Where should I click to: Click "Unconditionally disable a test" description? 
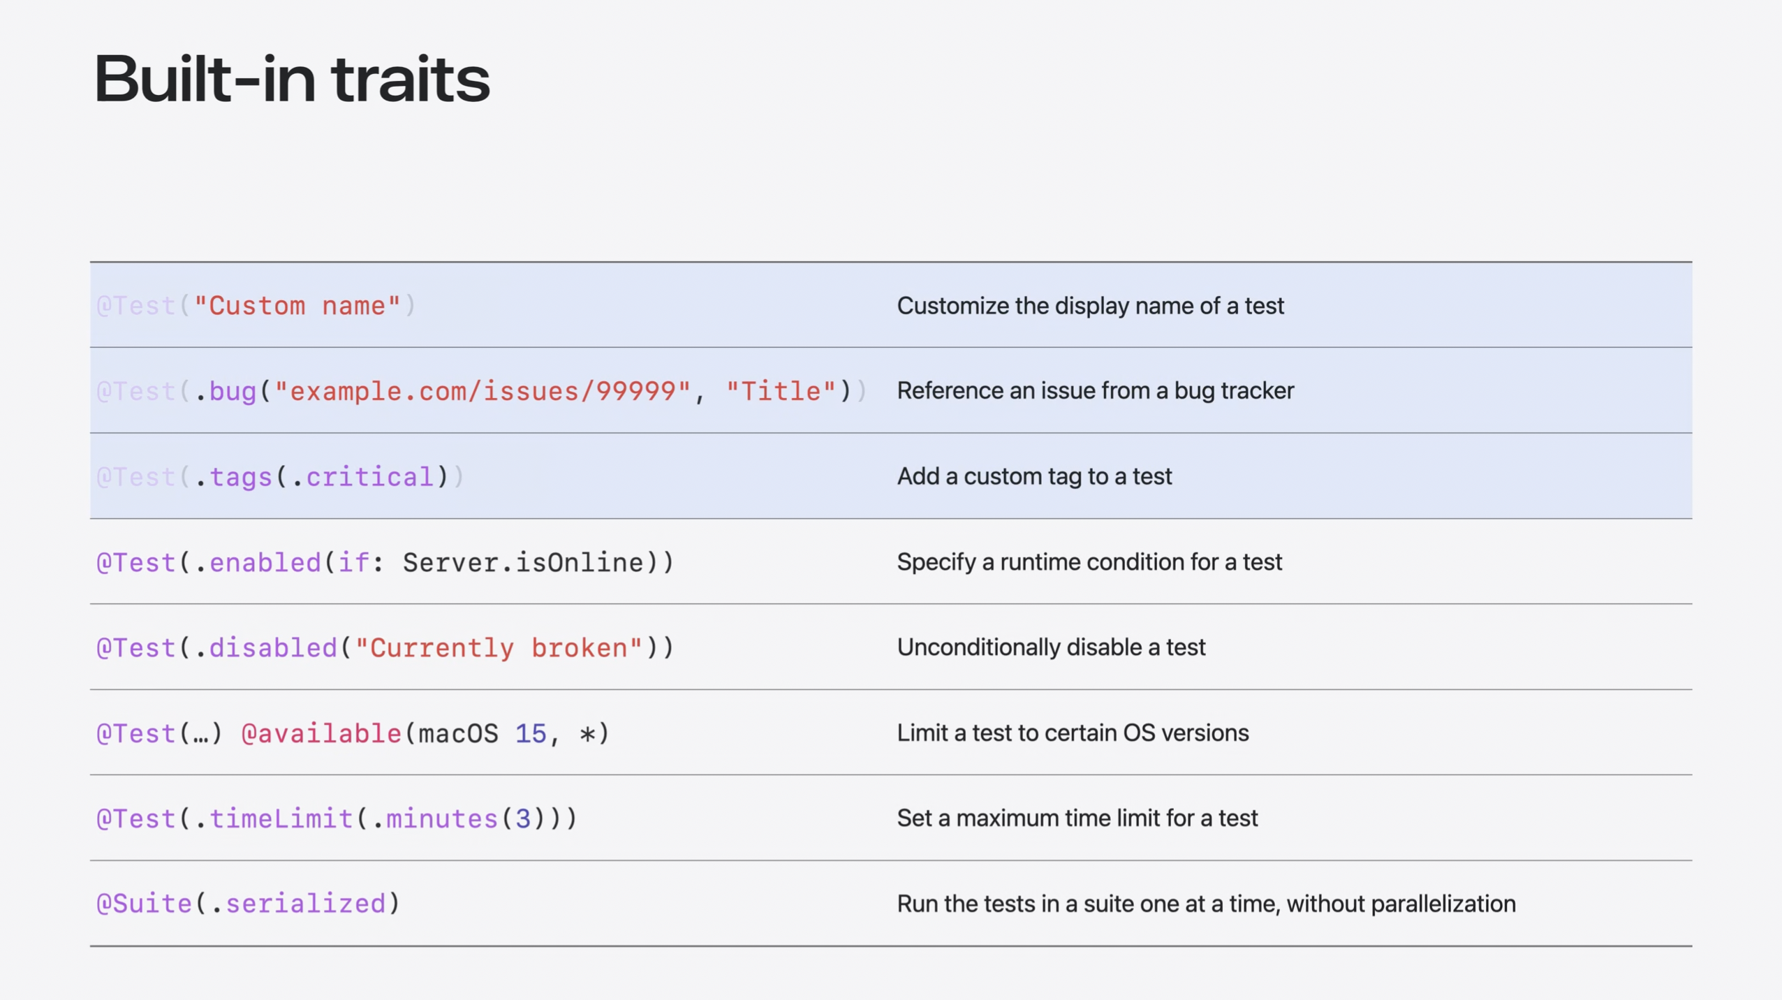(1051, 647)
